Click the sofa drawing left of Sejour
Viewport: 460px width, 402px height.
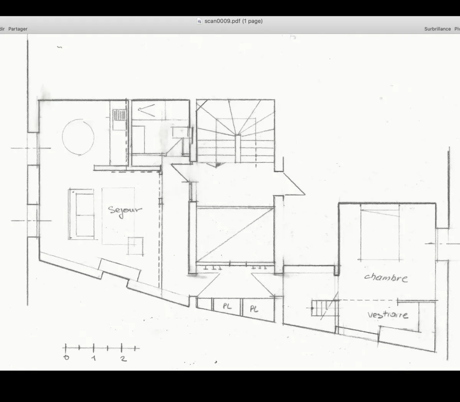coord(82,214)
